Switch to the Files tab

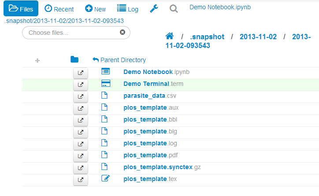pyautogui.click(x=21, y=9)
